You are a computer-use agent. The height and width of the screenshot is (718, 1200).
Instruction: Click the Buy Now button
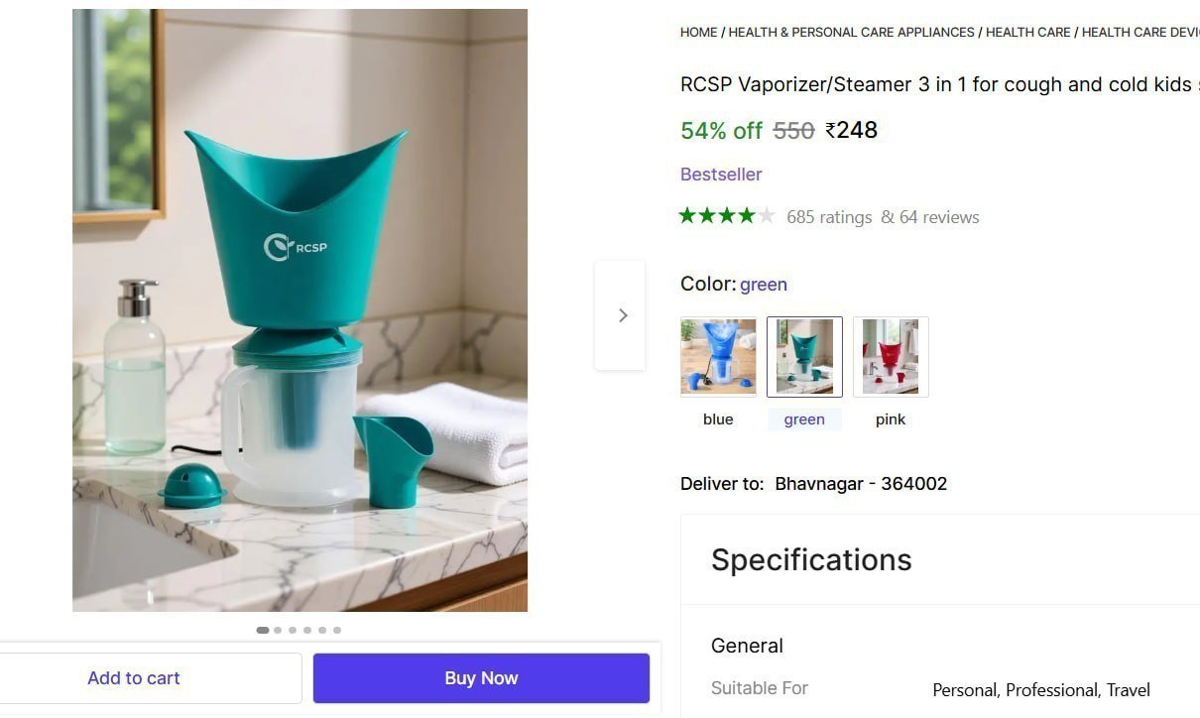(x=481, y=678)
